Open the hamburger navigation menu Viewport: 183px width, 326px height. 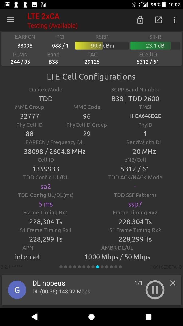[x=11, y=20]
